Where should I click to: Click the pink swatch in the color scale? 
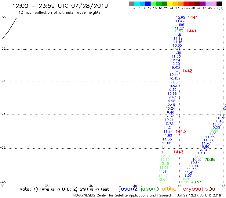[x=213, y=4]
